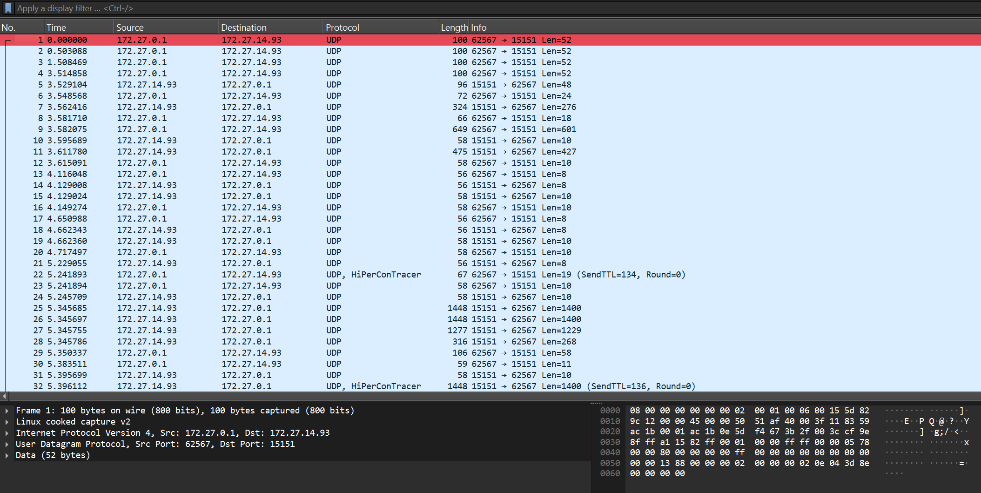The image size is (981, 493).
Task: Select packet 16 at time 4.149274
Action: click(490, 208)
